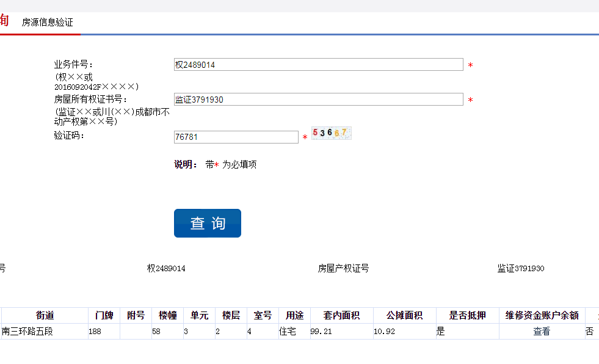Select the 99.21 inner area value
The width and height of the screenshot is (599, 364).
point(321,332)
